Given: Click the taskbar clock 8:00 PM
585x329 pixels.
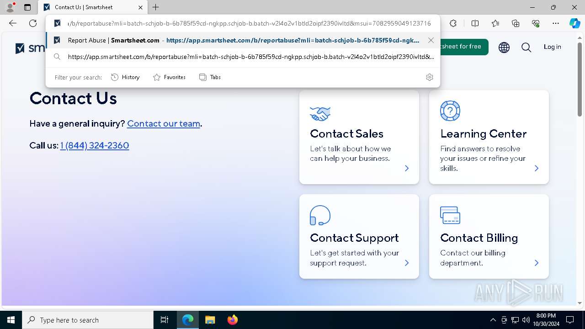Looking at the screenshot, I should click(x=546, y=320).
